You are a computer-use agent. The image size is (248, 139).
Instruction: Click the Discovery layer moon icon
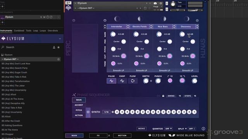pyautogui.click(x=186, y=19)
